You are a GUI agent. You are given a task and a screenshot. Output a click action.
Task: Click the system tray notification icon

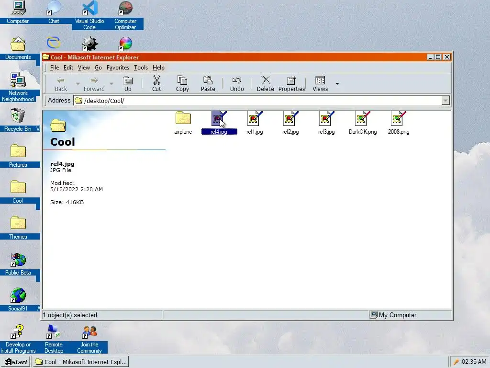[456, 362]
